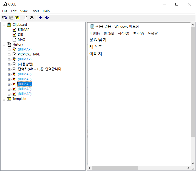Click the yellow template folder toolbar icon
Image resolution: width=196 pixels, height=171 pixels.
click(17, 18)
